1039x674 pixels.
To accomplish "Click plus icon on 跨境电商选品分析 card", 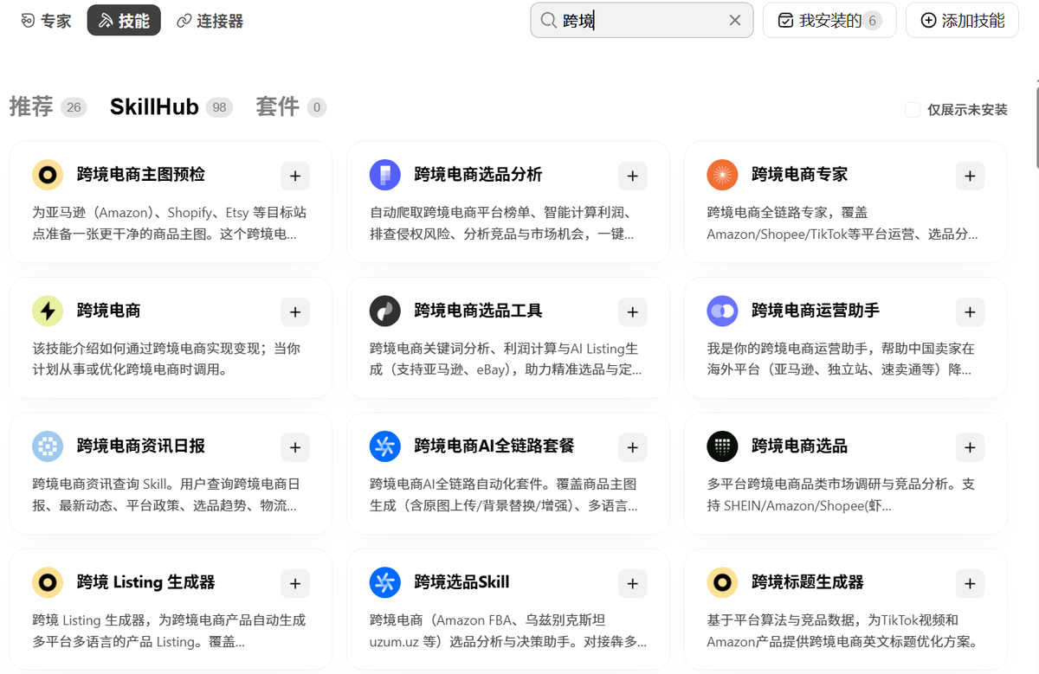I will pos(632,176).
